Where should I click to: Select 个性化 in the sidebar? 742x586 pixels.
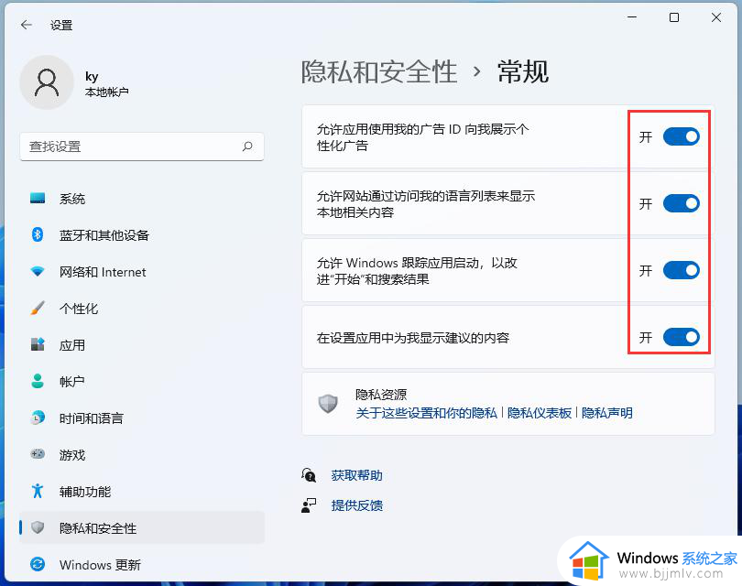[142, 308]
